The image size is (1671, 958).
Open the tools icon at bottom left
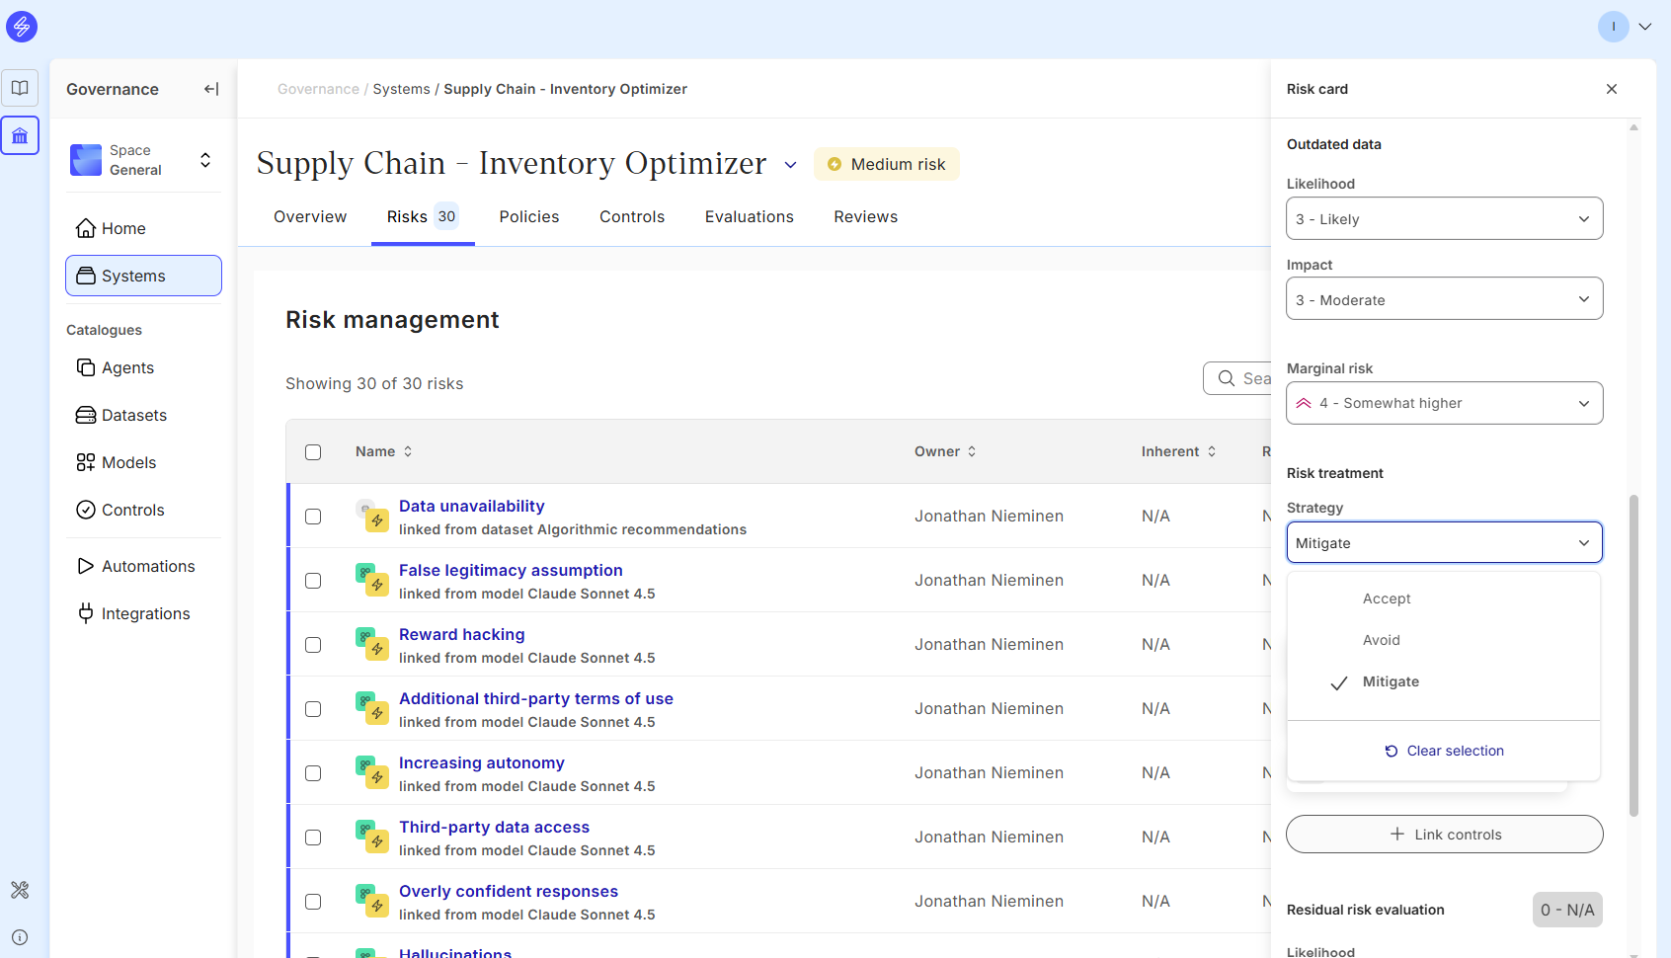(20, 890)
